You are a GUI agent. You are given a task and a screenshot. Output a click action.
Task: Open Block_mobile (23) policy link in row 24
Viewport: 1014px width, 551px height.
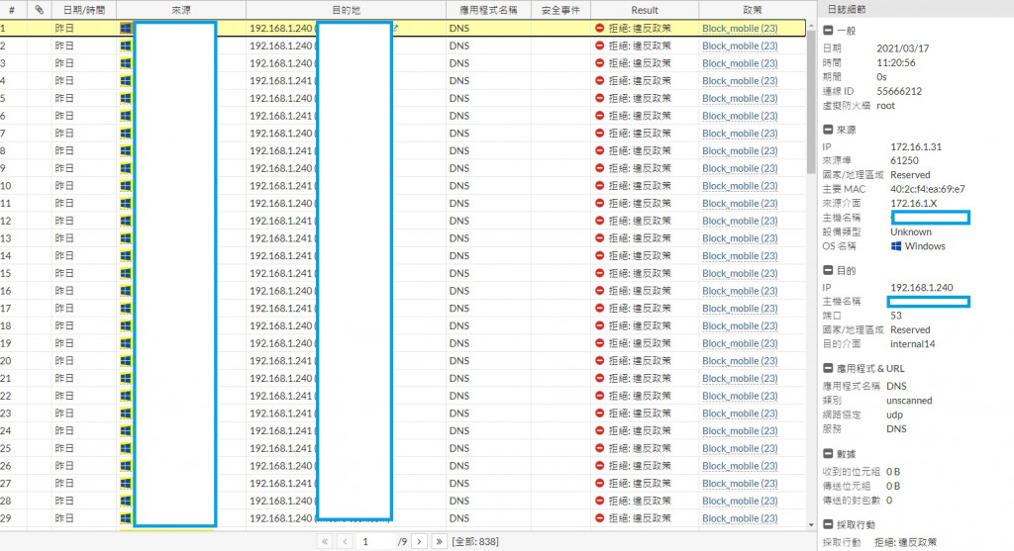[x=740, y=431]
